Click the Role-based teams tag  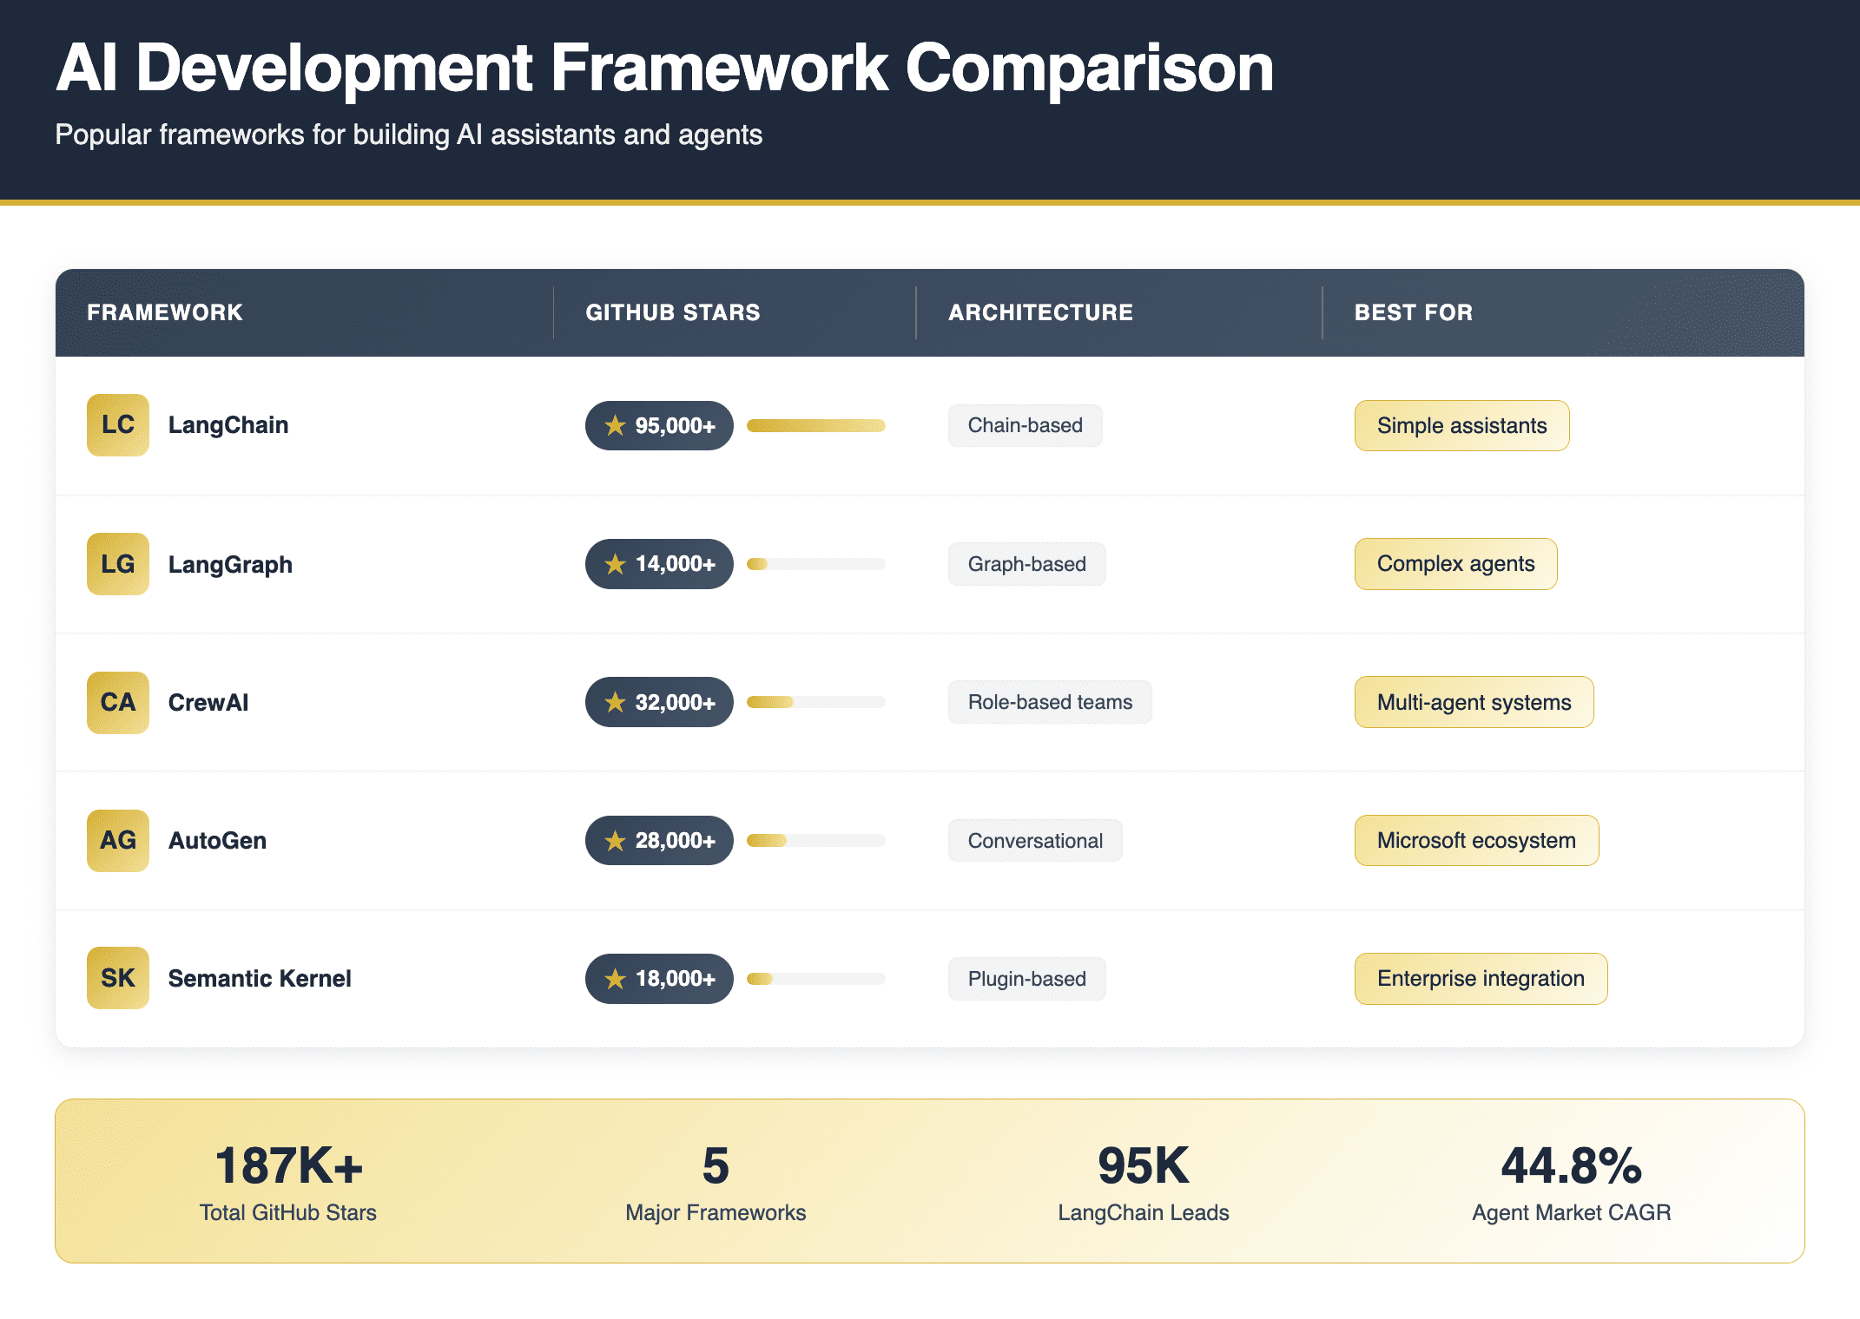(1050, 702)
